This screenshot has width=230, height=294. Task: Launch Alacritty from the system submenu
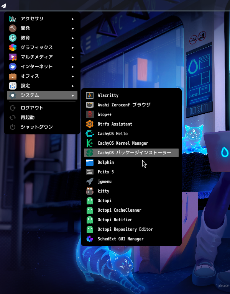coord(131,95)
